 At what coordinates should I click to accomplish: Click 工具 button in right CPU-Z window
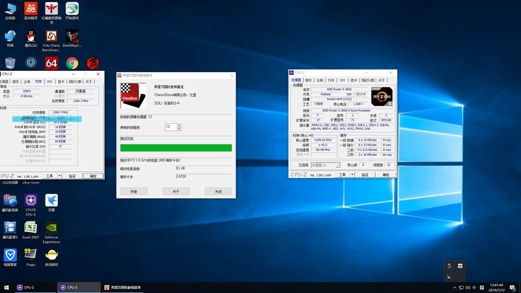(x=343, y=174)
